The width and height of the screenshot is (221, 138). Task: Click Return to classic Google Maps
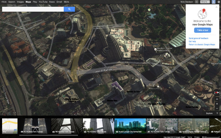[202, 45]
